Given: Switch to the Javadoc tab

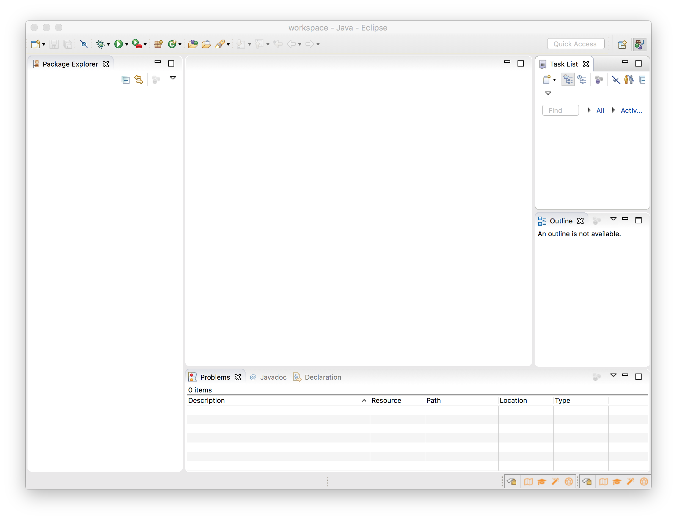Looking at the screenshot, I should (x=268, y=377).
